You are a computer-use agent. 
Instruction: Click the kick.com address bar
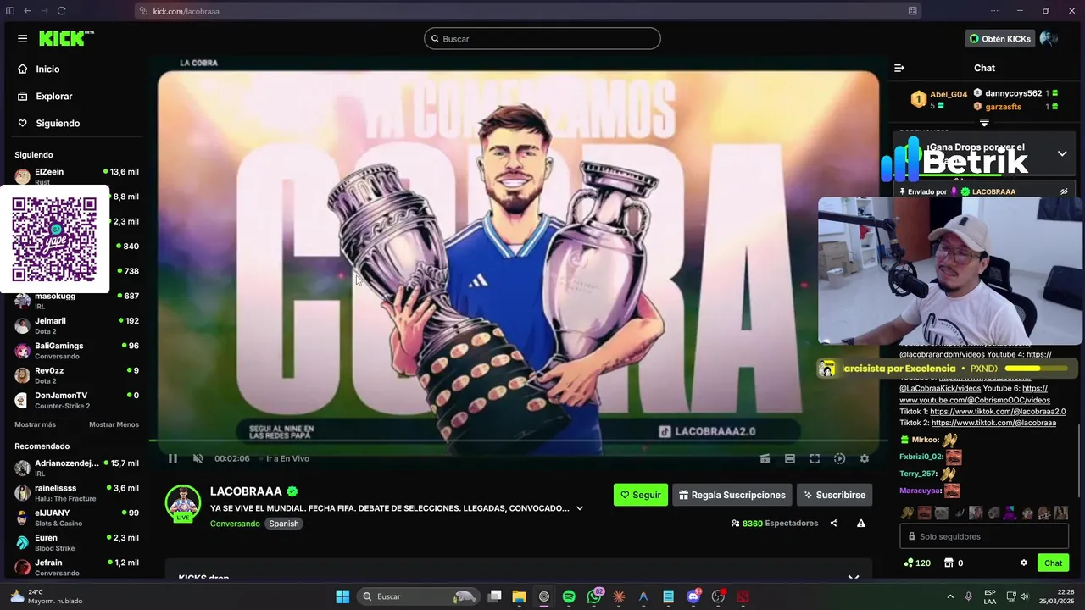[x=526, y=11]
